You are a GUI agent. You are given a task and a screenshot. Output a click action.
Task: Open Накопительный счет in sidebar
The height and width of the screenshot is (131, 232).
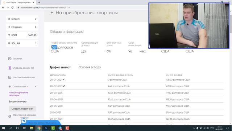coord(24,77)
